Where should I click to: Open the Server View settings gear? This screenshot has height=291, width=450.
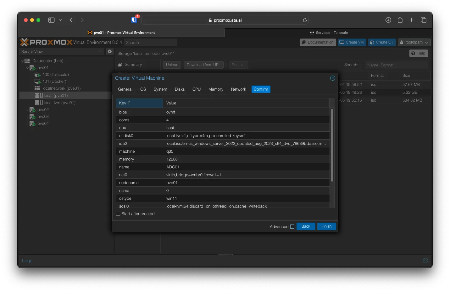pyautogui.click(x=110, y=51)
